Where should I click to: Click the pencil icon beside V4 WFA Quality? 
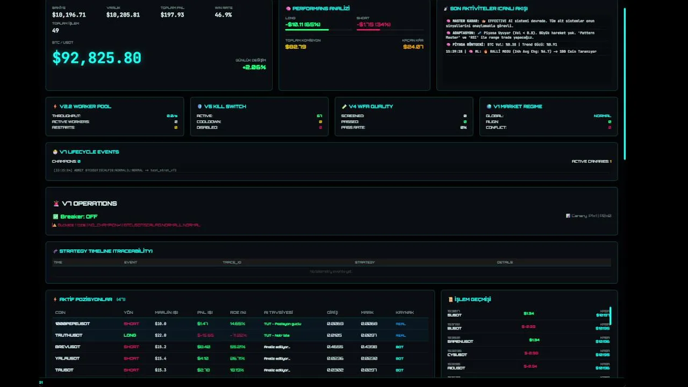[x=344, y=106]
